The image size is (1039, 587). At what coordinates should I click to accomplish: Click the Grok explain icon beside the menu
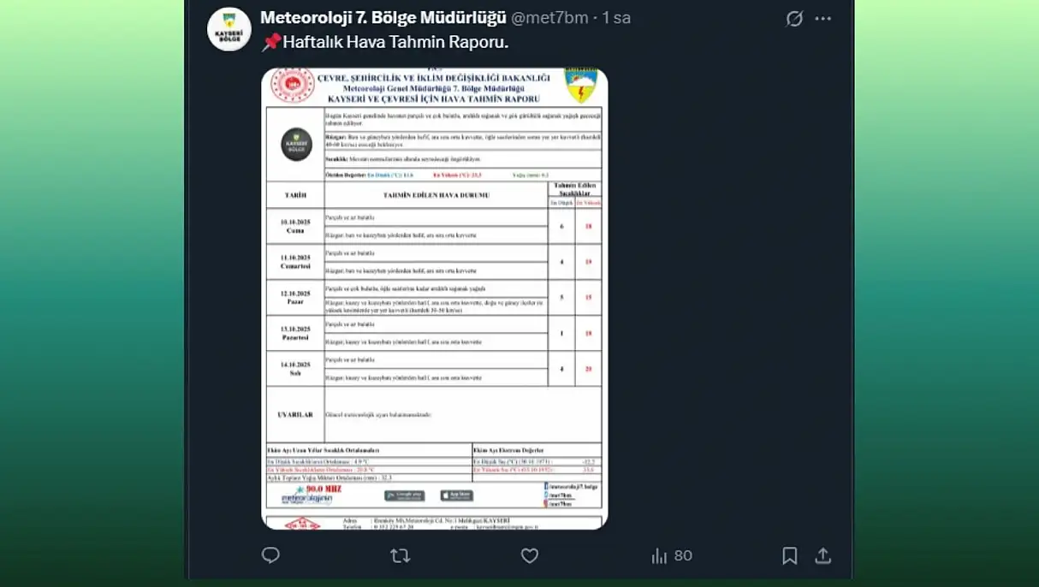coord(794,18)
